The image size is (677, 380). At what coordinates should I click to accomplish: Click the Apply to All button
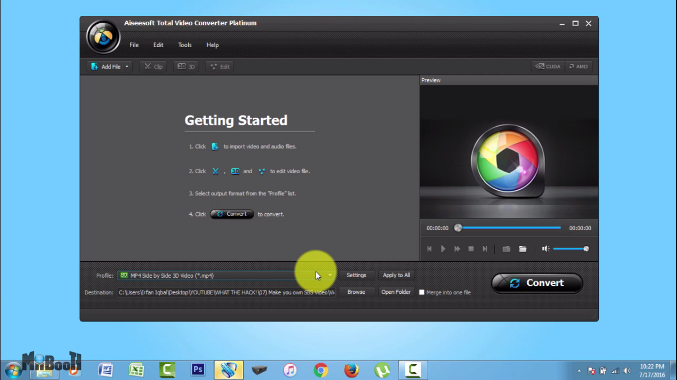(x=396, y=276)
